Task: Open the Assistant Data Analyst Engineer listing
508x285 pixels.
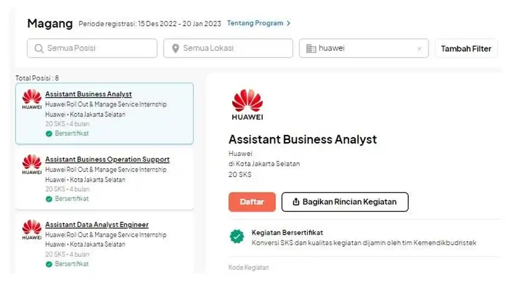Action: pyautogui.click(x=97, y=225)
